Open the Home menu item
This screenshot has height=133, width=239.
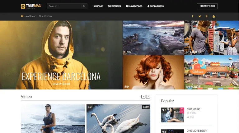(98, 6)
